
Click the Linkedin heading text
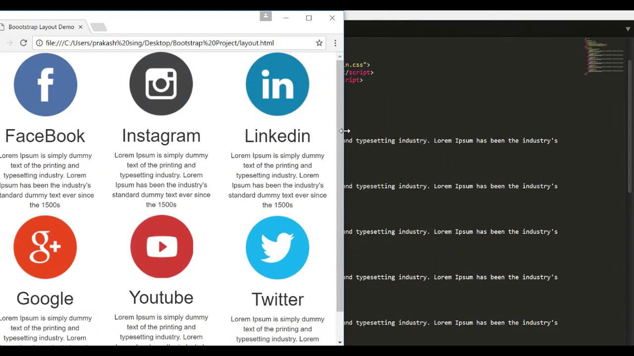pyautogui.click(x=277, y=135)
